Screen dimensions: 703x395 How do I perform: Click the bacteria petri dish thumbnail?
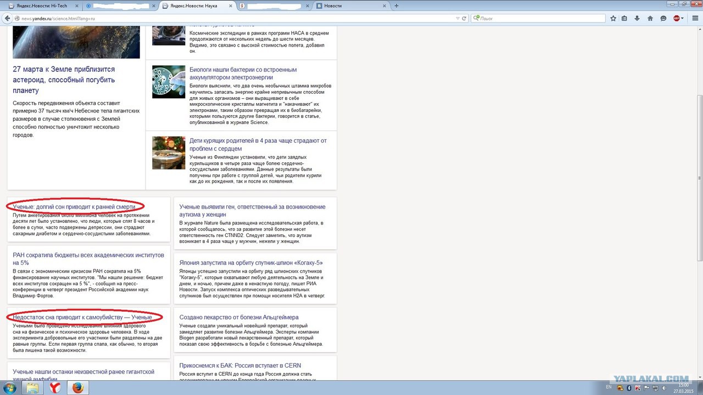click(x=169, y=82)
